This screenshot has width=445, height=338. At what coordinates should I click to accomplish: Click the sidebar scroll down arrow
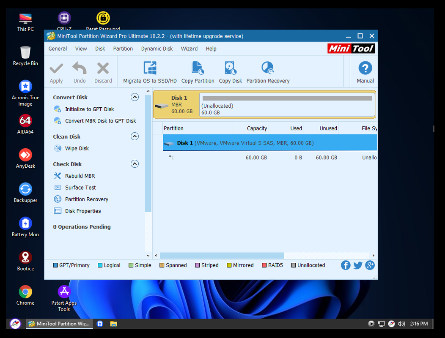[148, 256]
